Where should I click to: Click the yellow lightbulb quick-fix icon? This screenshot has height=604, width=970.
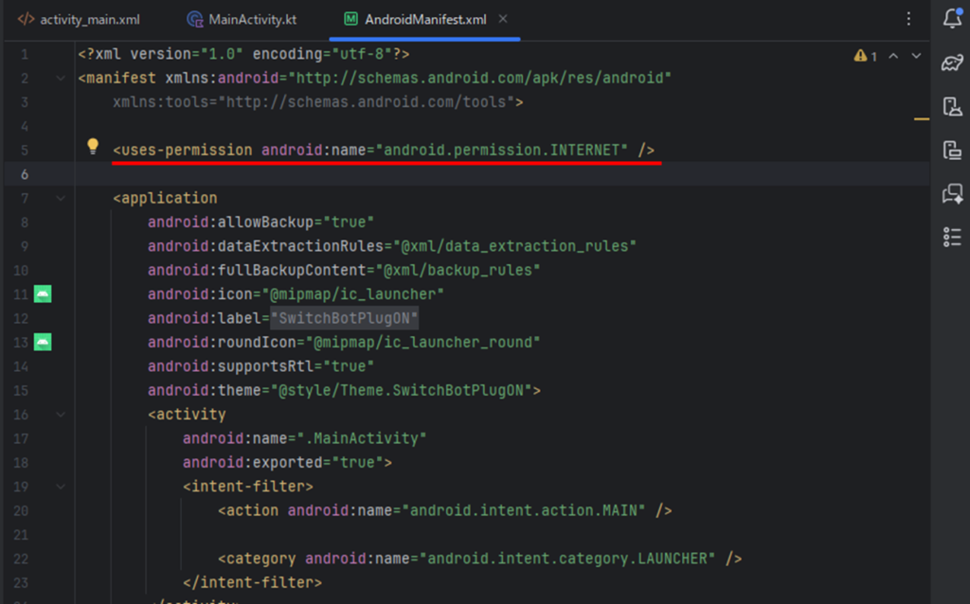click(93, 147)
